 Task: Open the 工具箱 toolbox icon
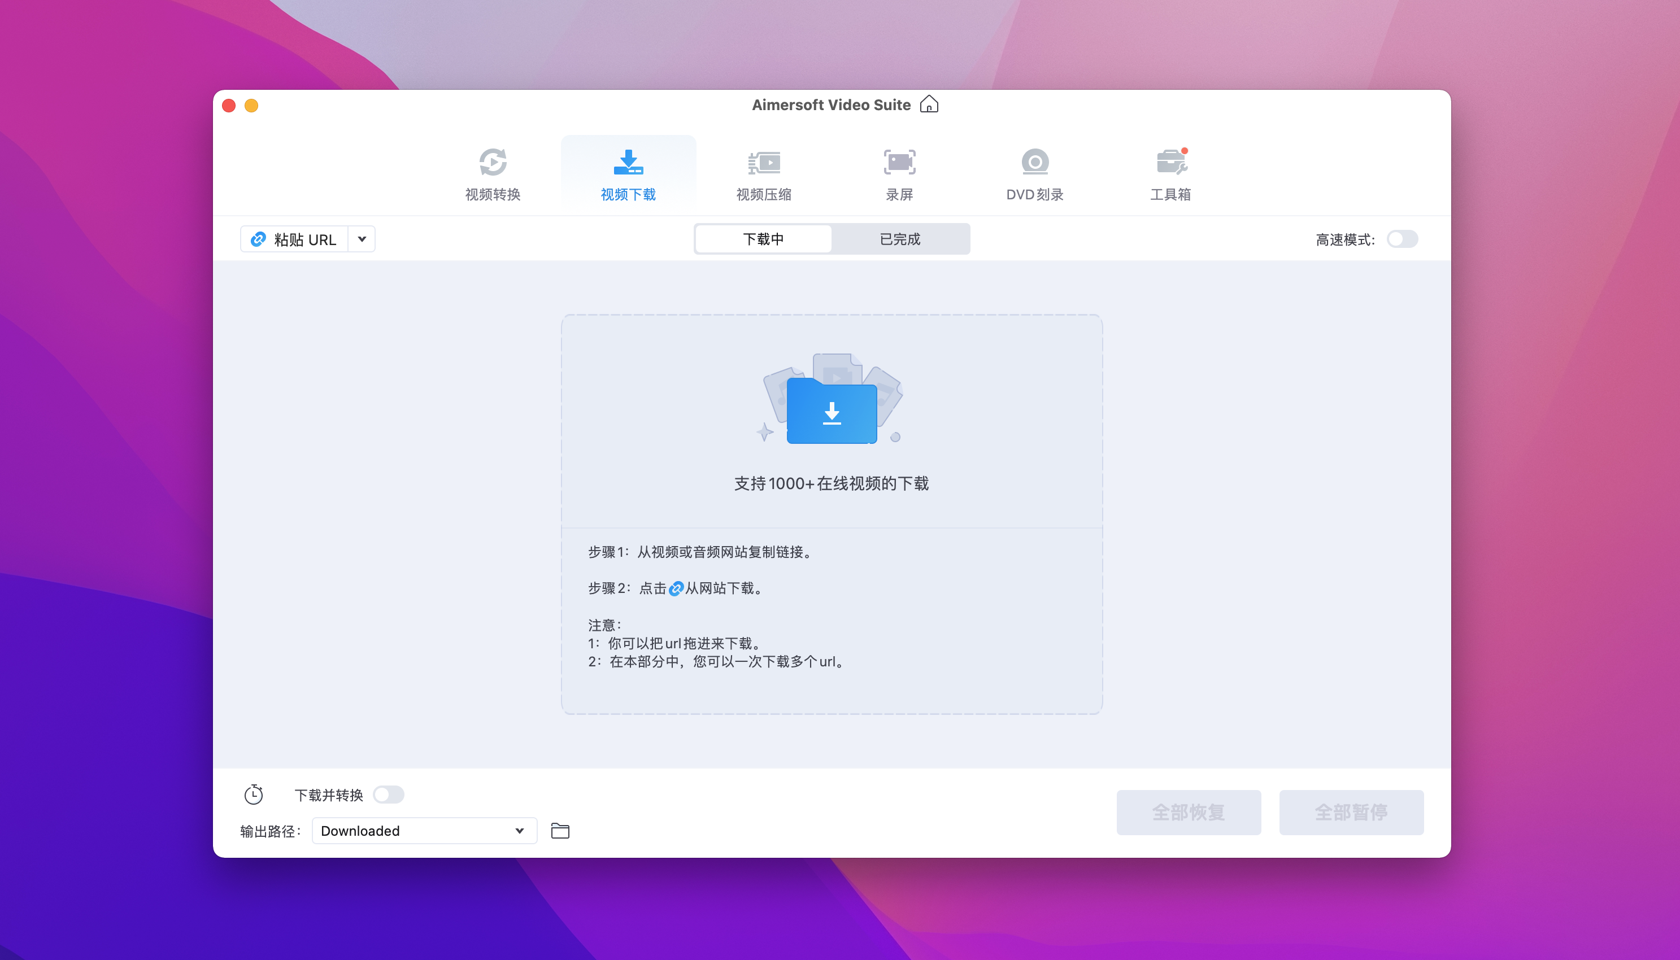(1170, 162)
